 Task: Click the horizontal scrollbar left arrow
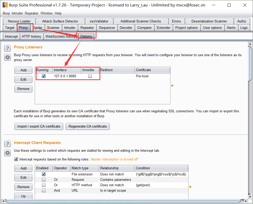click(3, 201)
